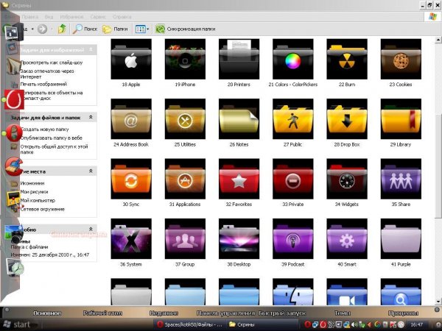442x331 pixels.
Task: Open Поиск search from toolbar
Action: pos(85,29)
